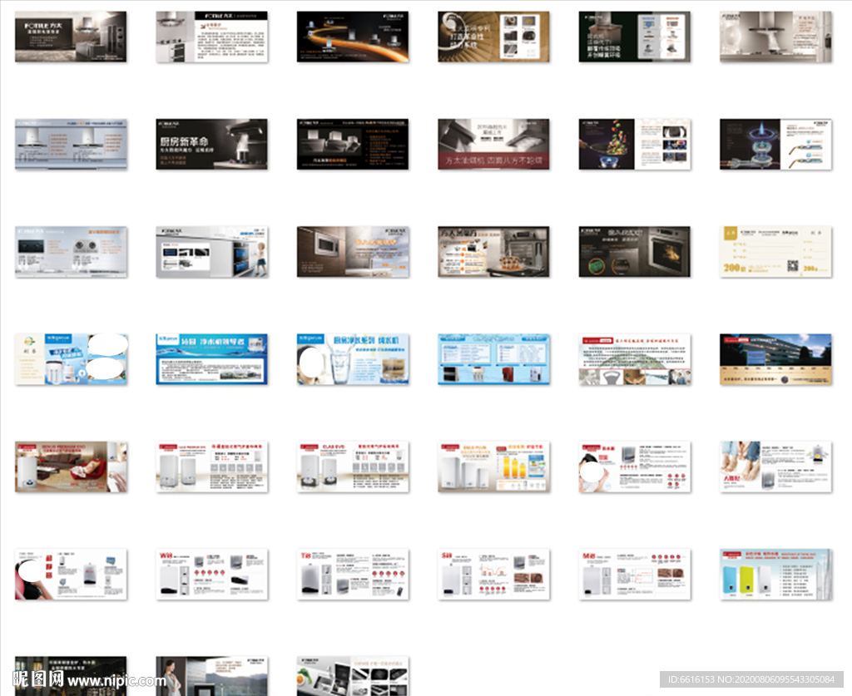Open the 超静音 water heater page
The height and width of the screenshot is (696, 852).
click(x=71, y=575)
